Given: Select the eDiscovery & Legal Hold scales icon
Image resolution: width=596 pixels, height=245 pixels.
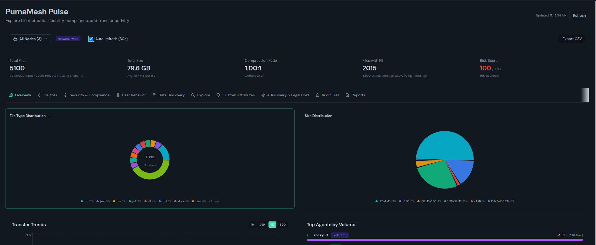Looking at the screenshot, I should (x=263, y=95).
